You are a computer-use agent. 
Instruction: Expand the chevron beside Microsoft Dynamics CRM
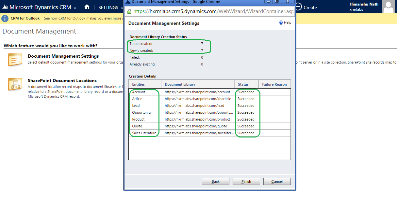pos(75,7)
